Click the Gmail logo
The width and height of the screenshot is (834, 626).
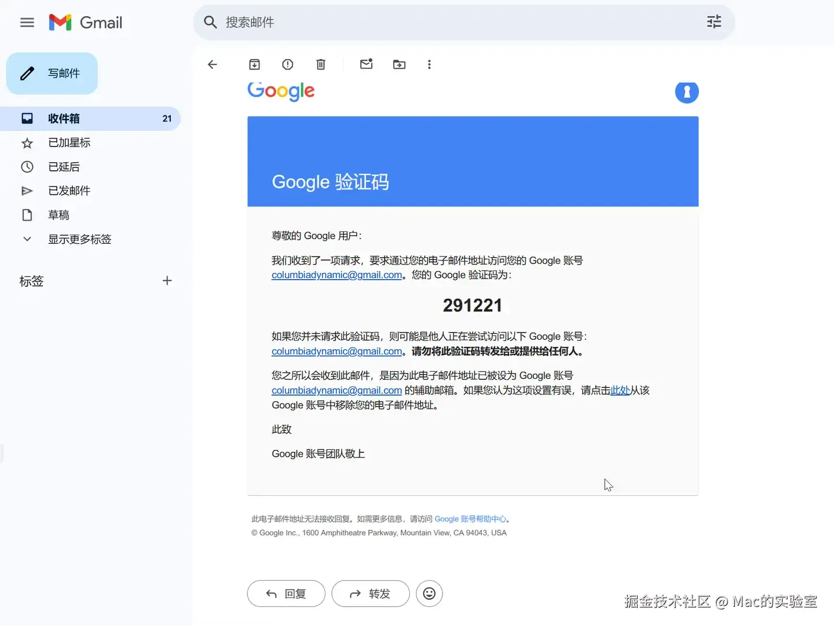86,23
